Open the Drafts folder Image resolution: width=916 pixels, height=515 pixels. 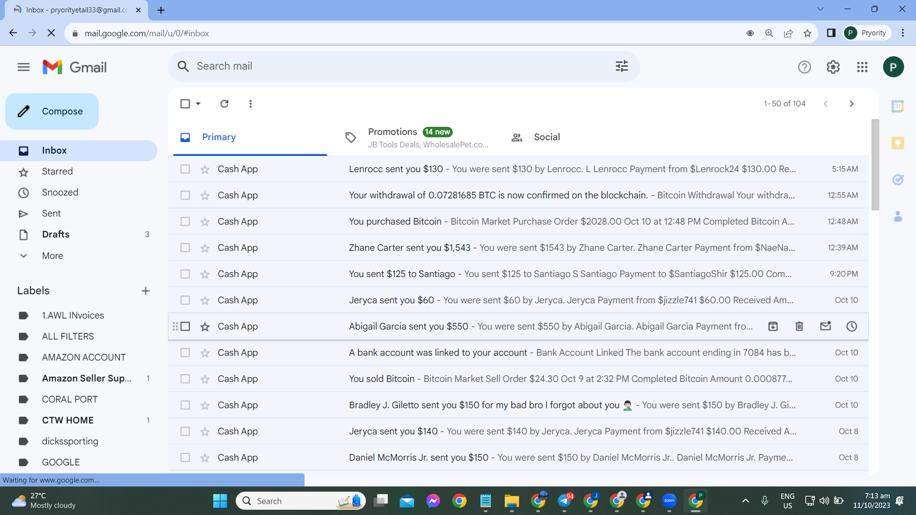[x=56, y=235]
